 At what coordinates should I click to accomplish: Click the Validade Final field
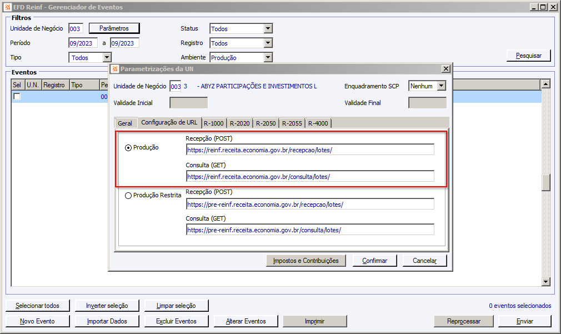click(428, 103)
